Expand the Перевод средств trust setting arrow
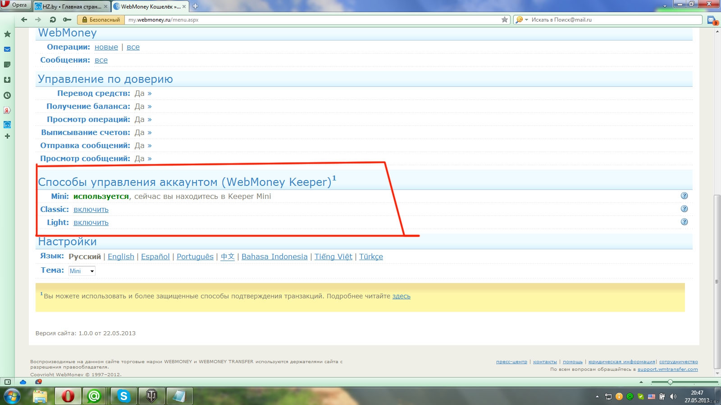The width and height of the screenshot is (721, 405). [x=150, y=93]
